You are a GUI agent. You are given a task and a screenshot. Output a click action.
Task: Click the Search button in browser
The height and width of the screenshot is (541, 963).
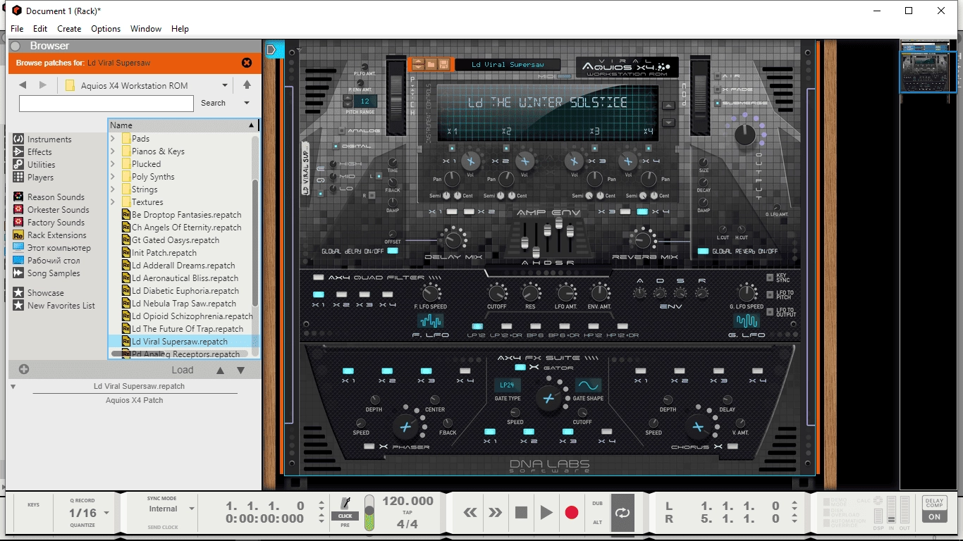click(x=213, y=103)
